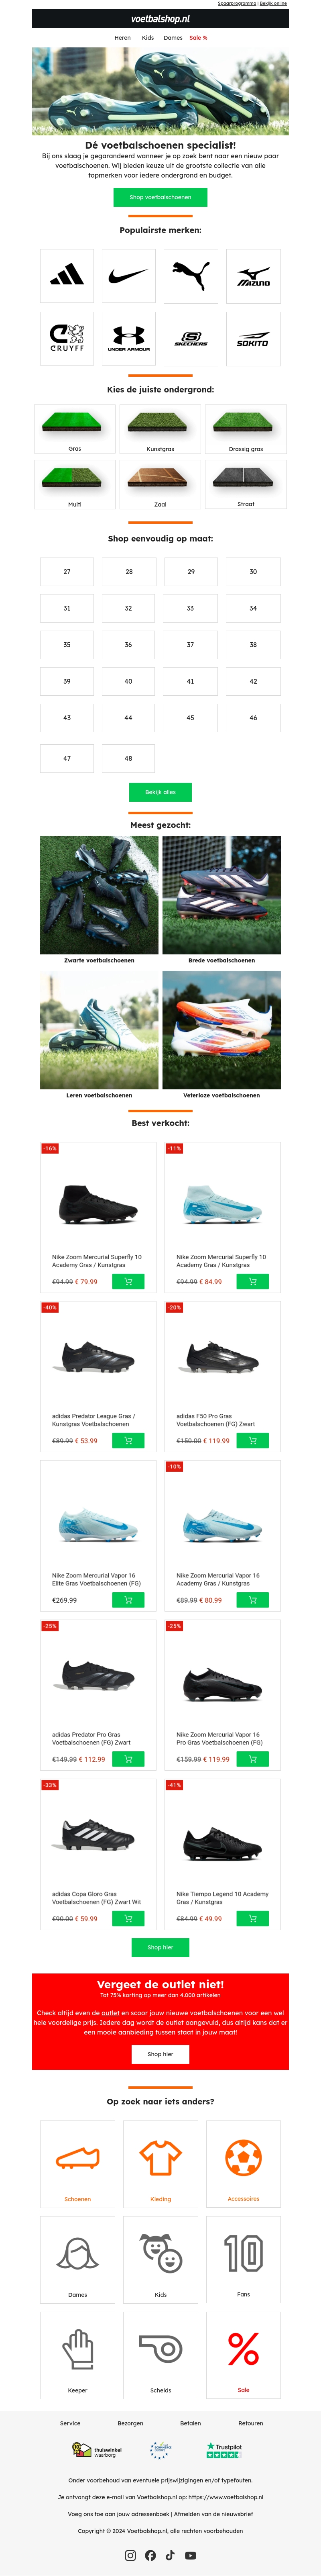Open the Zwarte voetbalschoenen image
The image size is (321, 2576).
pos(99,895)
